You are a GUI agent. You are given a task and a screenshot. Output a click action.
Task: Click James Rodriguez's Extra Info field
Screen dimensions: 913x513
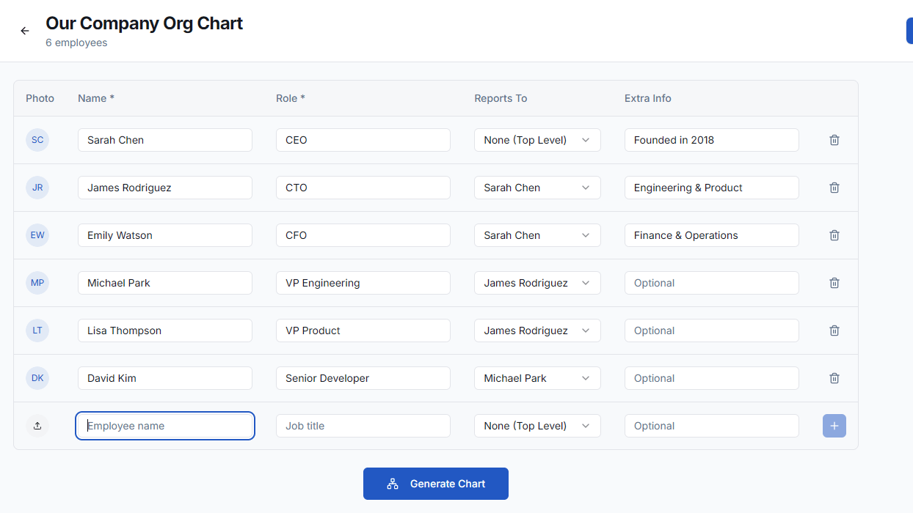(x=710, y=187)
